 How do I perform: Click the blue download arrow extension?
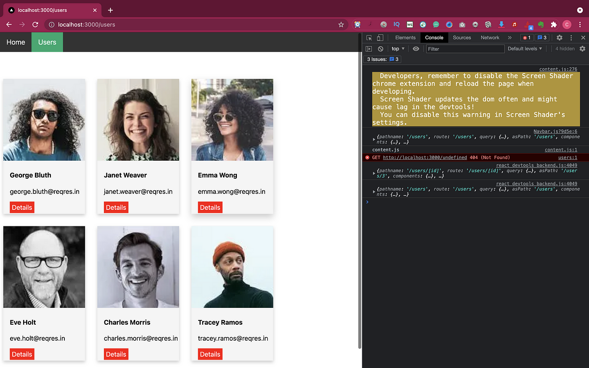pyautogui.click(x=501, y=24)
